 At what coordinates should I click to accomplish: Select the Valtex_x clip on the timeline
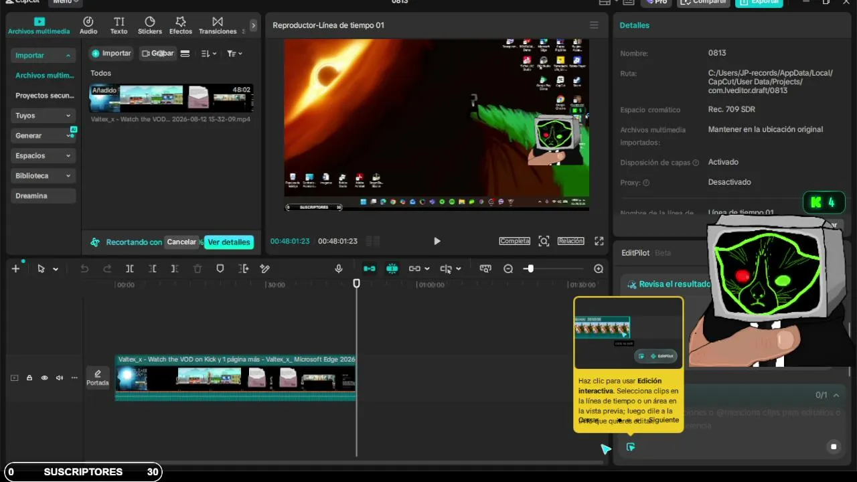click(x=236, y=378)
